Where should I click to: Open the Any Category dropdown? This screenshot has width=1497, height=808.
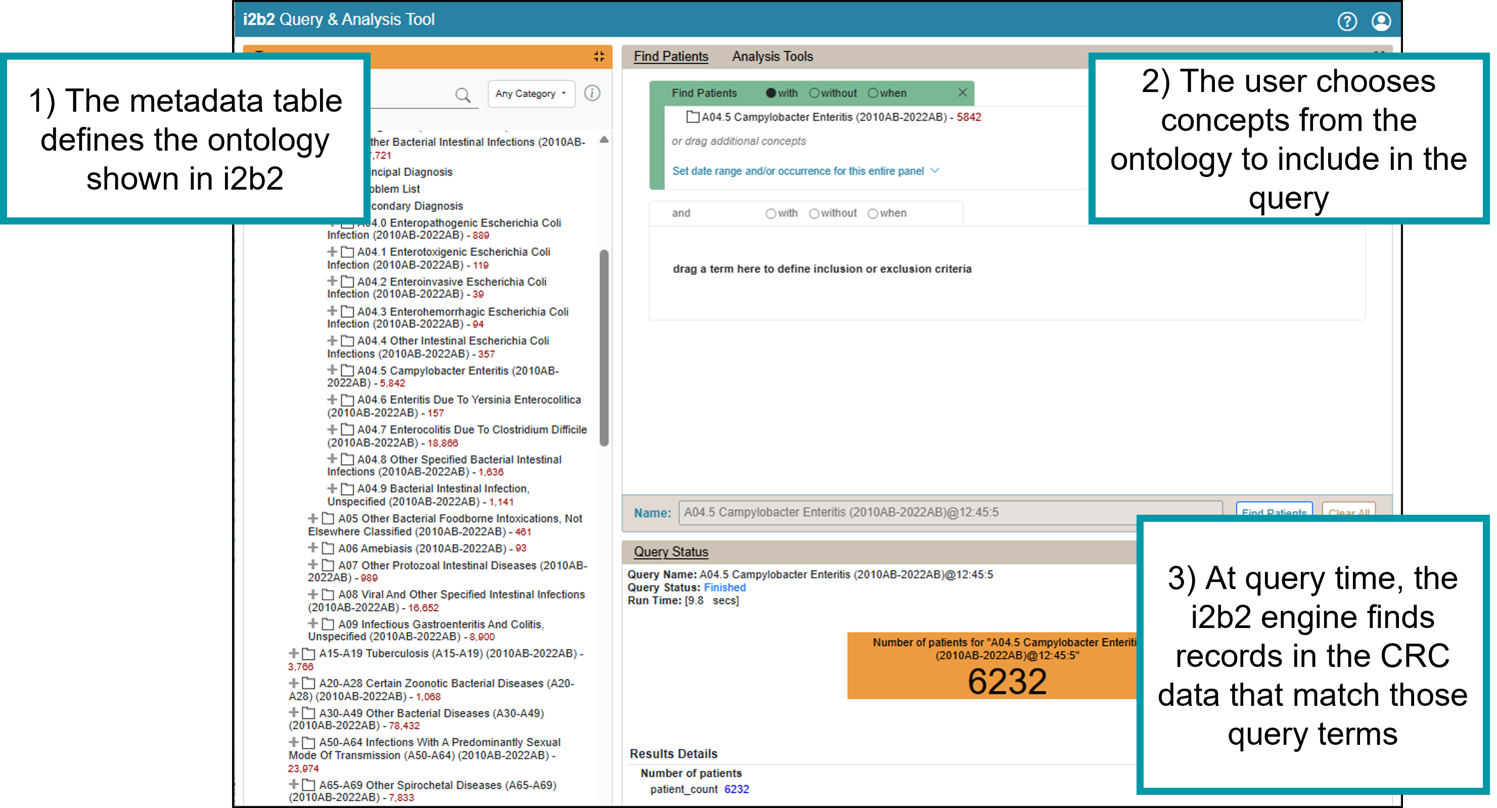pos(530,94)
